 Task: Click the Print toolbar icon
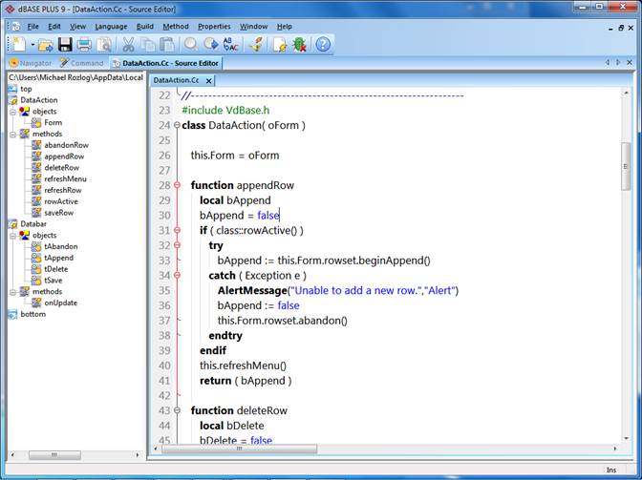click(x=85, y=45)
